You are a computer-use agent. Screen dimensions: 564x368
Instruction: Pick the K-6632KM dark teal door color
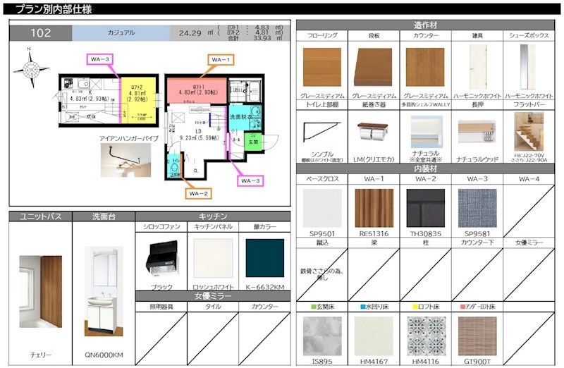(264, 258)
